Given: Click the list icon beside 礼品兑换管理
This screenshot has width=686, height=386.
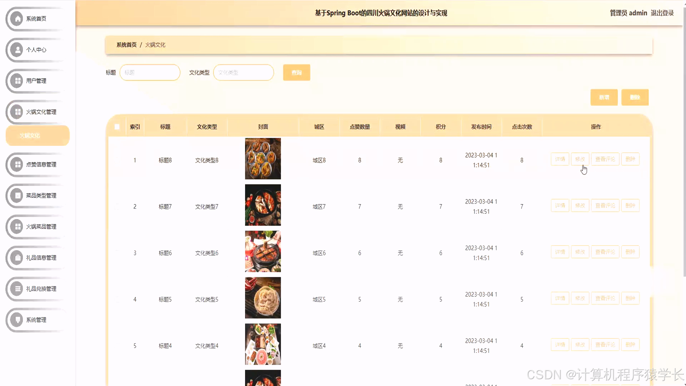Looking at the screenshot, I should (17, 289).
